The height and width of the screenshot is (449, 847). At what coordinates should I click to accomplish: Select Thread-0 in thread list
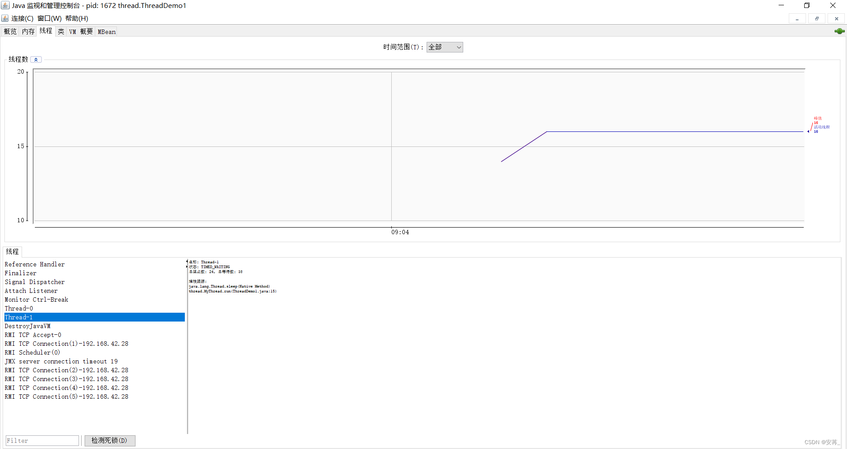tap(94, 308)
